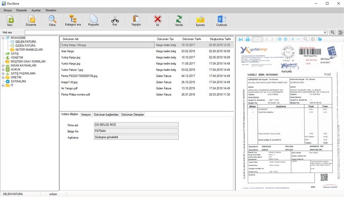Screen dimensions: 344x197
Task: Save the previewed document with the disk icon
Action: 241,39
